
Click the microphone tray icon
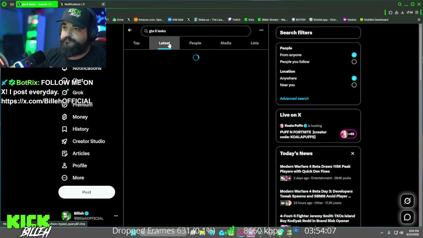[x=389, y=233]
